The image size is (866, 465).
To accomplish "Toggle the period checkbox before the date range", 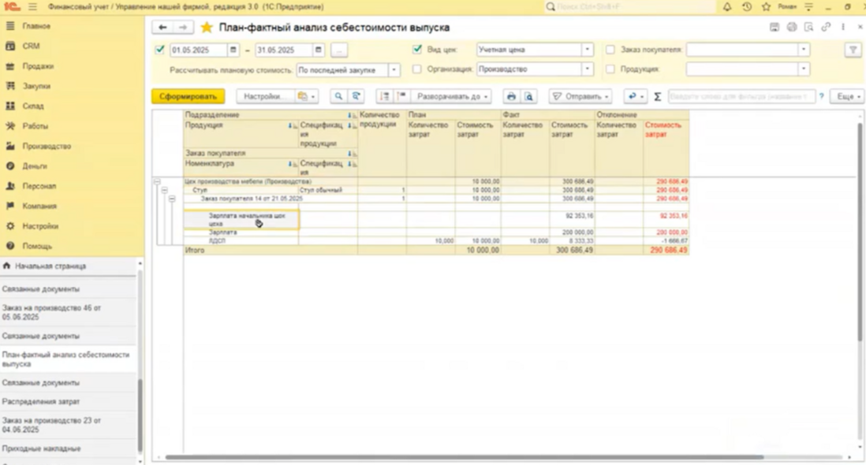I will (x=160, y=50).
